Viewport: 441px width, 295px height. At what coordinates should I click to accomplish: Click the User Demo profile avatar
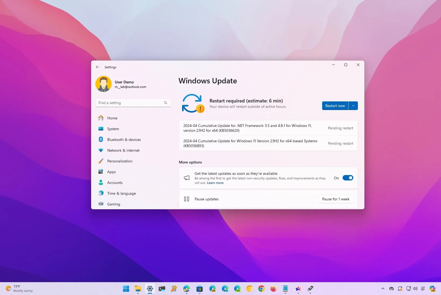(104, 84)
